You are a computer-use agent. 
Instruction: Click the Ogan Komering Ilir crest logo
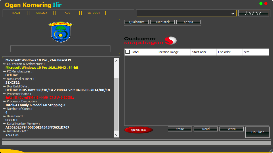[60, 32]
